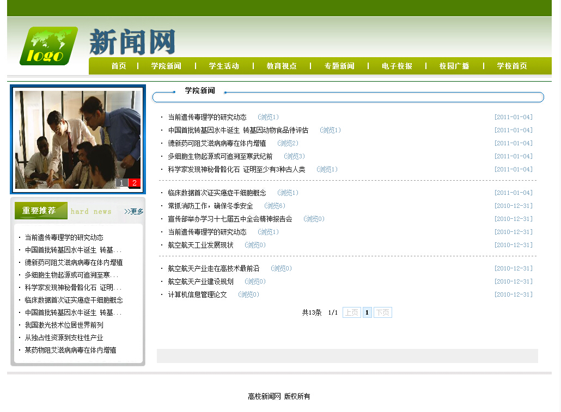The image size is (561, 412).
Task: Click the (浏览3) view count text
Action: pos(294,156)
